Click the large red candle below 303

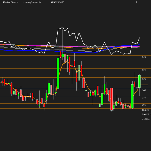(111, 99)
